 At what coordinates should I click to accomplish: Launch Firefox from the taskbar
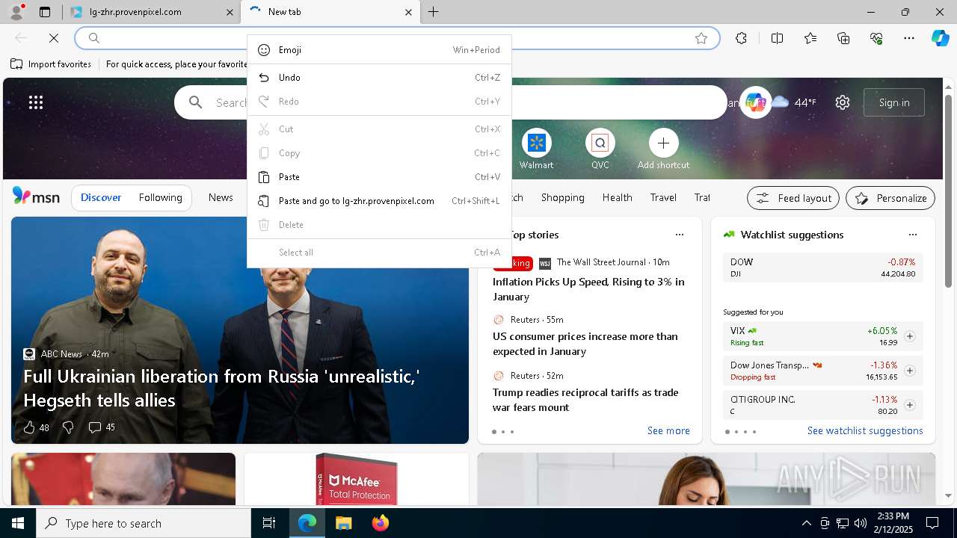click(380, 523)
